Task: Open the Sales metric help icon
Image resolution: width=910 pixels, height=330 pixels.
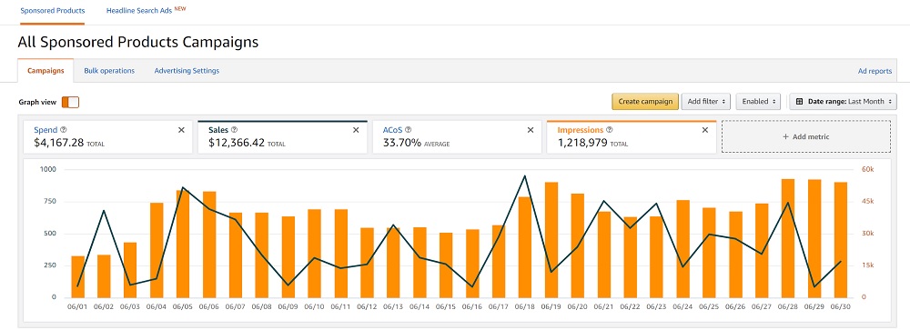Action: (x=234, y=130)
